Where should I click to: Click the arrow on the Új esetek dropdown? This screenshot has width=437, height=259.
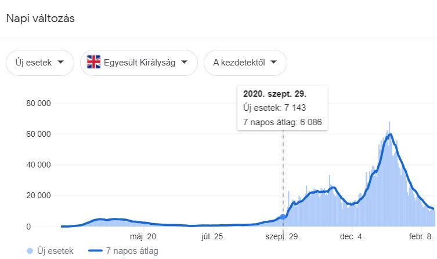pos(61,63)
